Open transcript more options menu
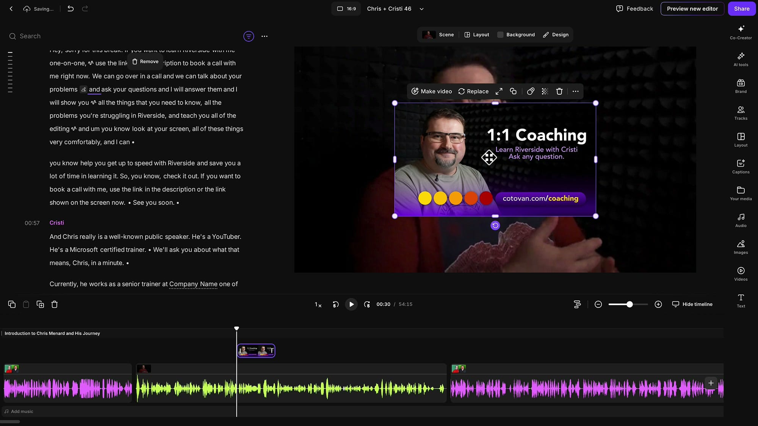 click(265, 36)
